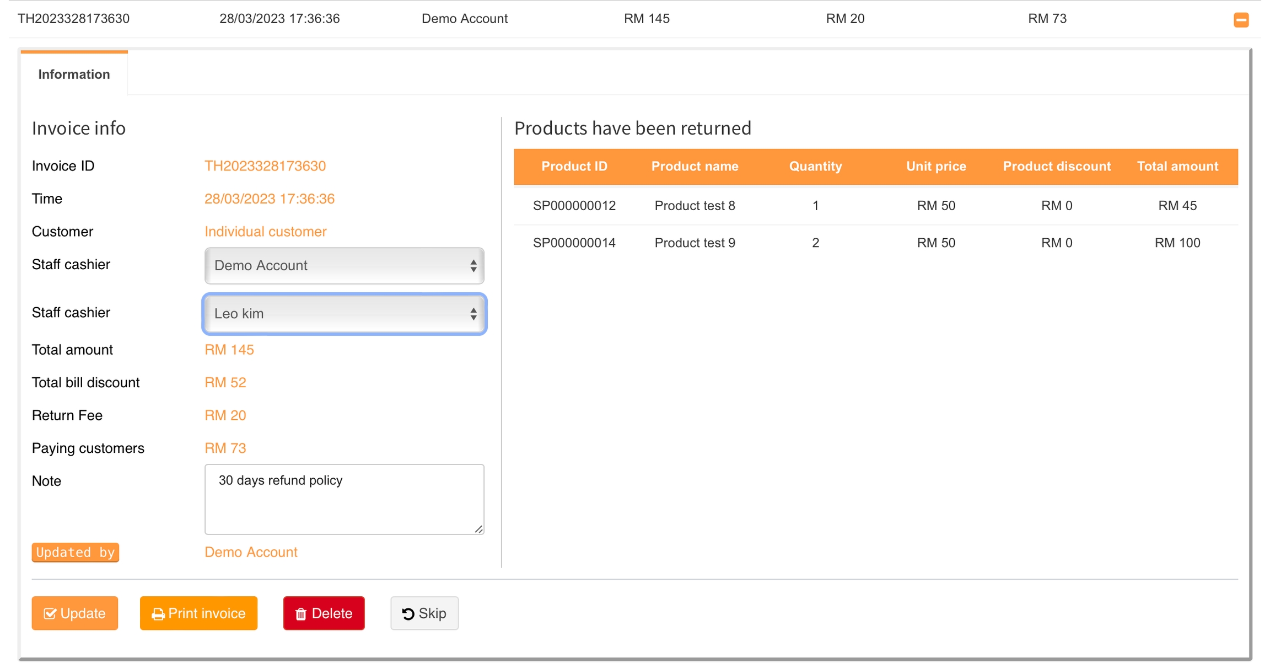The width and height of the screenshot is (1270, 663).
Task: Switch to the Information tab
Action: [74, 74]
